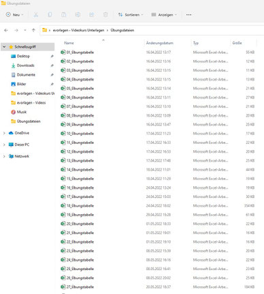264x294 pixels.
Task: Click the 184 KB size of 27_Übungstabelle
Action: (x=249, y=287)
